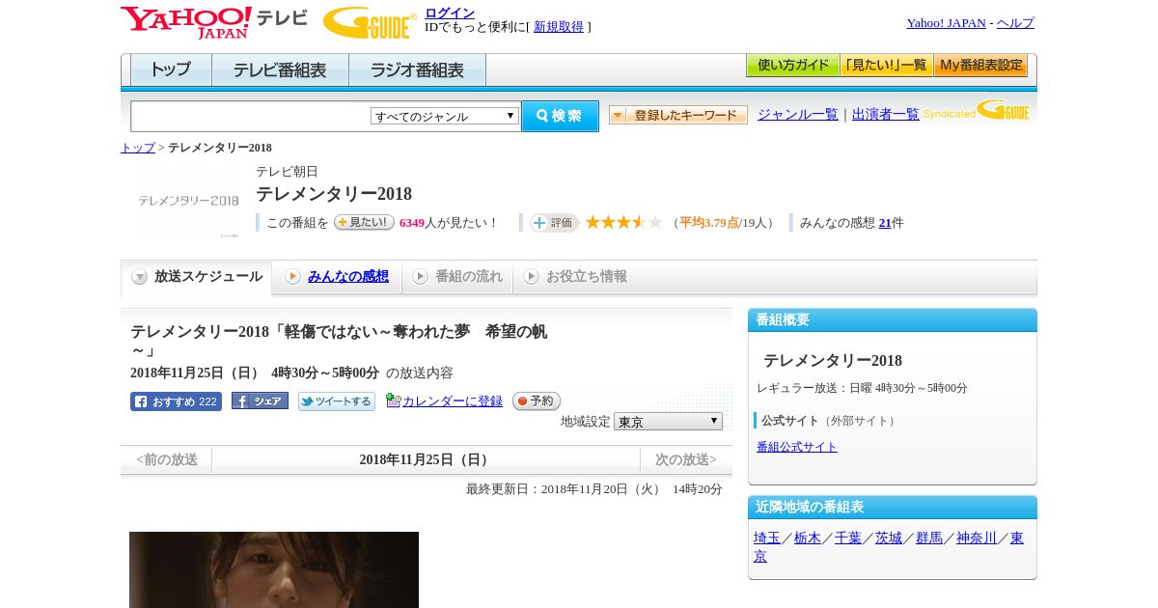Open 埼玉 regional listings link

click(767, 539)
